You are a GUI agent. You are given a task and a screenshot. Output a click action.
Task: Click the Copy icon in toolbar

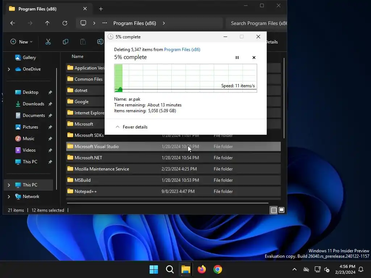pos(66,42)
